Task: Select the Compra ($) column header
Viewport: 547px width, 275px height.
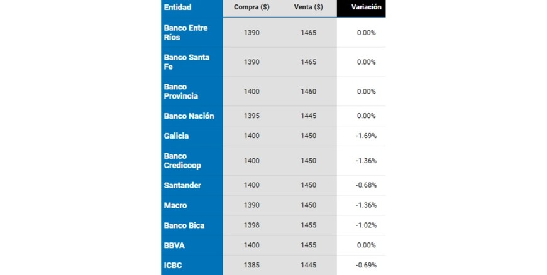Action: pyautogui.click(x=251, y=8)
